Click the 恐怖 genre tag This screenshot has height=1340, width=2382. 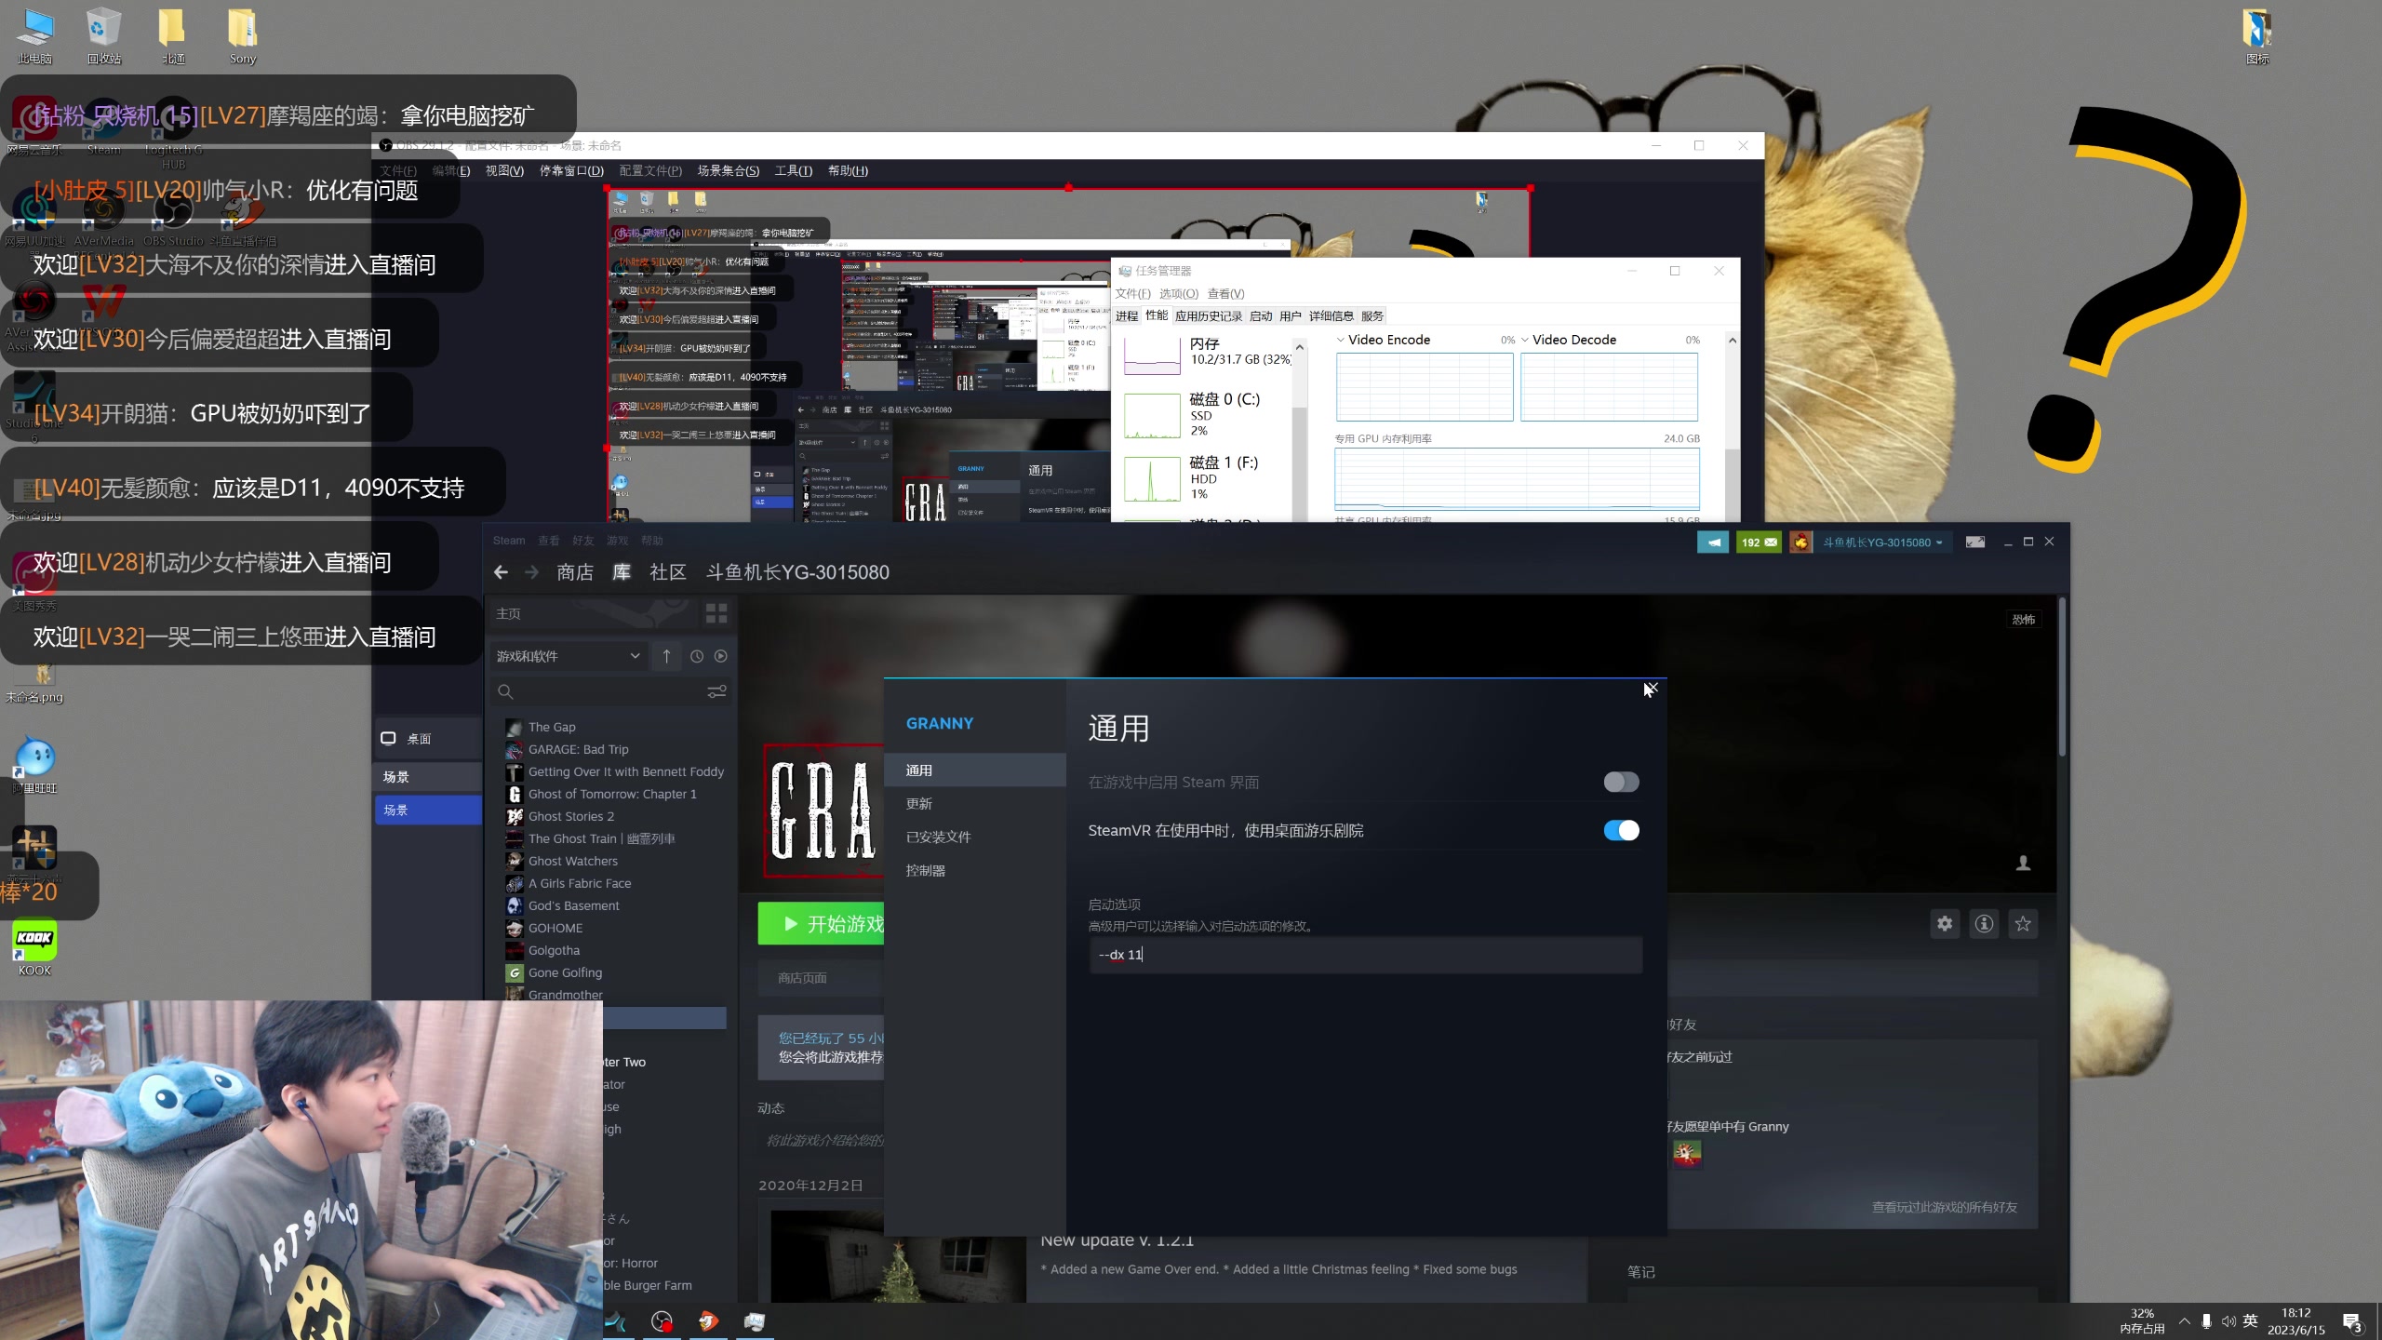coord(2024,620)
